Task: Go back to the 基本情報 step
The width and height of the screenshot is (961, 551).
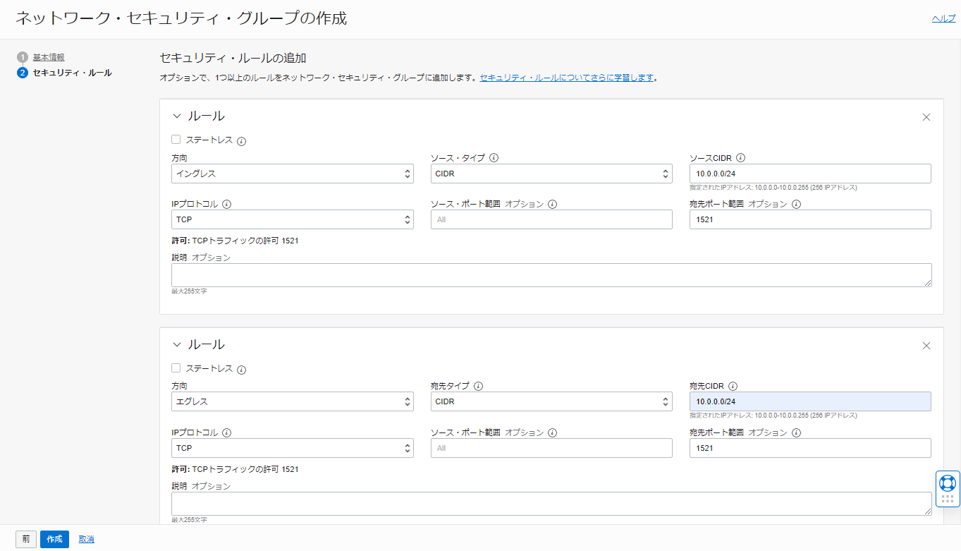Action: point(48,57)
